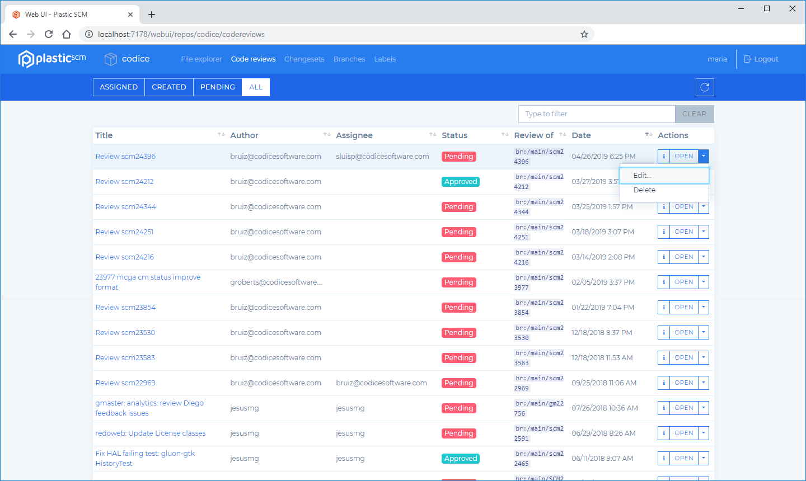806x481 pixels.
Task: Click the Plastic SCM logo
Action: tap(52, 59)
